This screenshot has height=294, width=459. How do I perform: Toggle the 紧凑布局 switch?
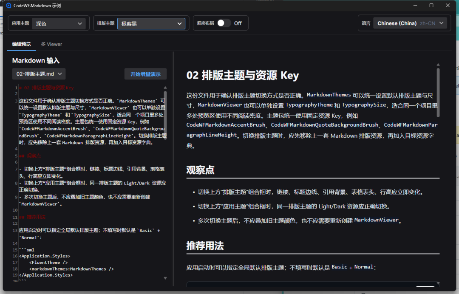(x=224, y=23)
